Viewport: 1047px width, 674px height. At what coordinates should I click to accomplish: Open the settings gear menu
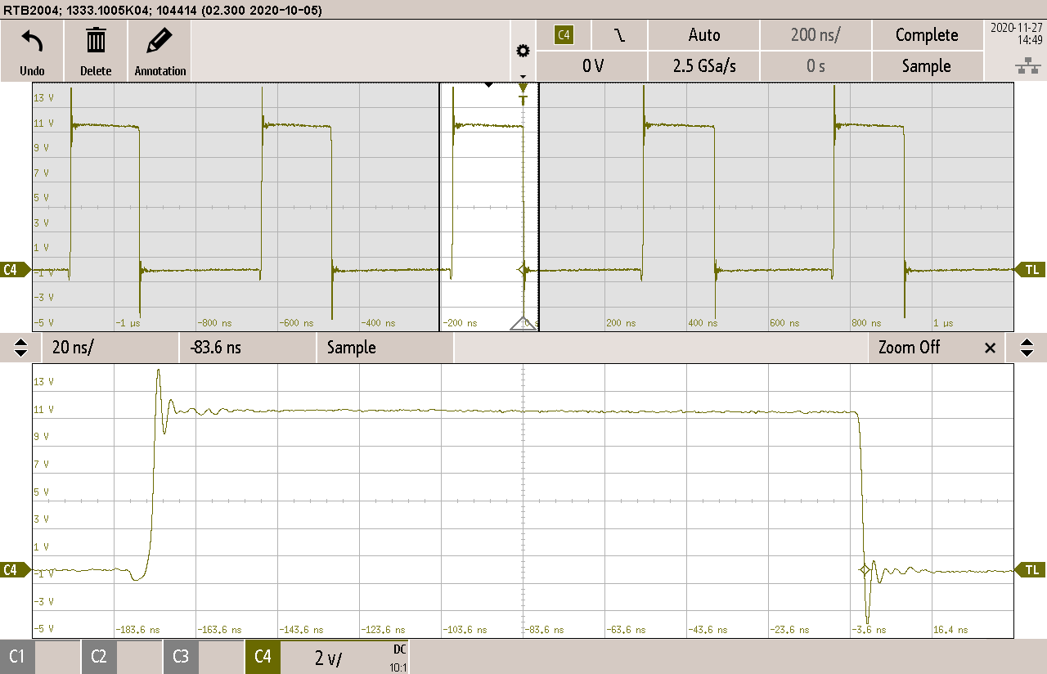(523, 52)
